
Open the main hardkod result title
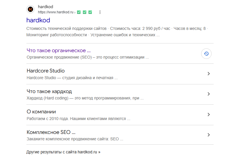38,20
